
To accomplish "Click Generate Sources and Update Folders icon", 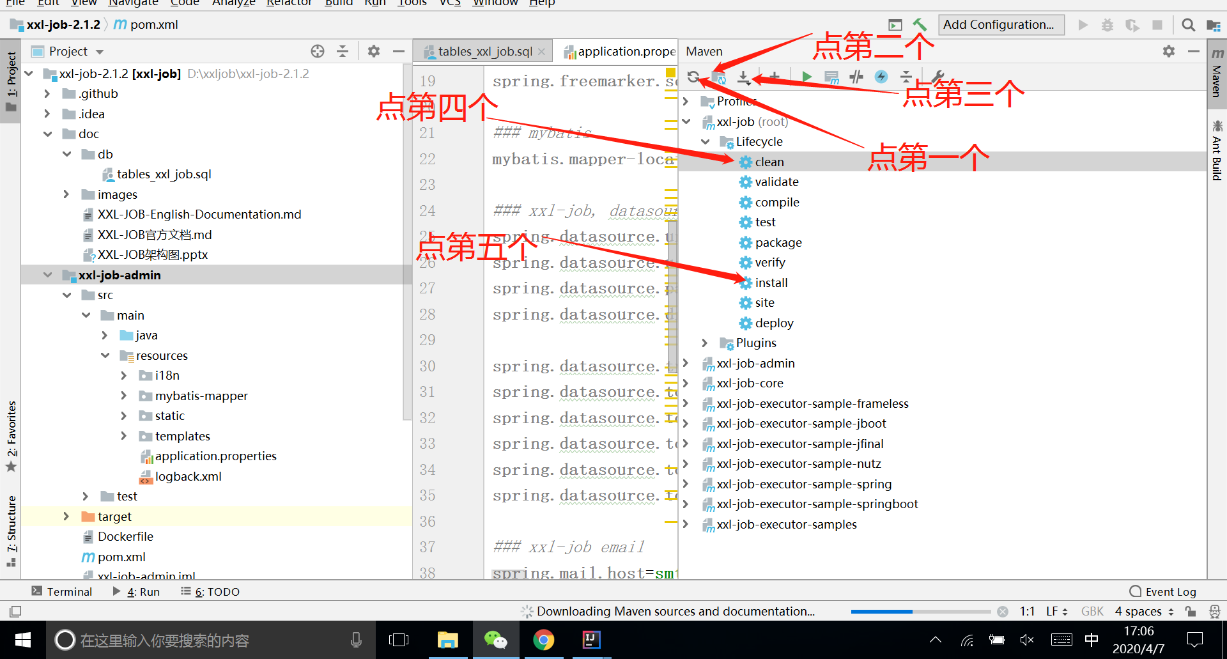I will pyautogui.click(x=719, y=77).
